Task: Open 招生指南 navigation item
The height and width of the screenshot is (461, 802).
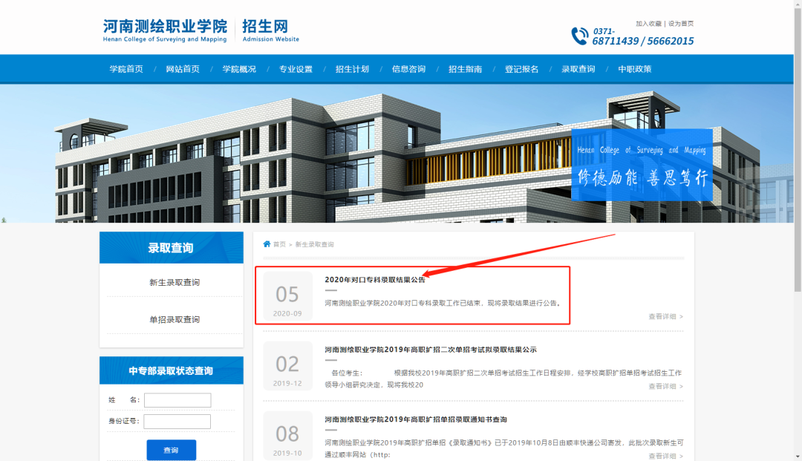Action: [x=465, y=69]
